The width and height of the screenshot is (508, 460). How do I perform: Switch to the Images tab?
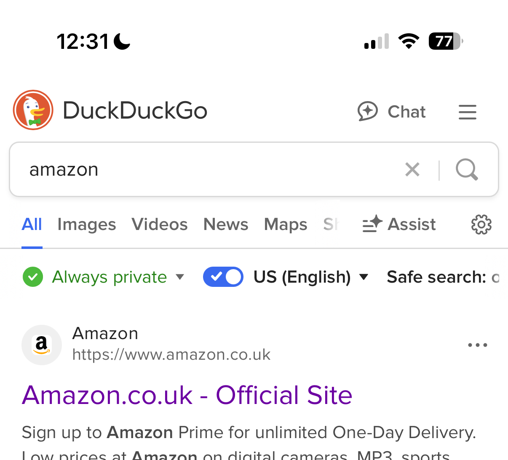[x=87, y=225]
